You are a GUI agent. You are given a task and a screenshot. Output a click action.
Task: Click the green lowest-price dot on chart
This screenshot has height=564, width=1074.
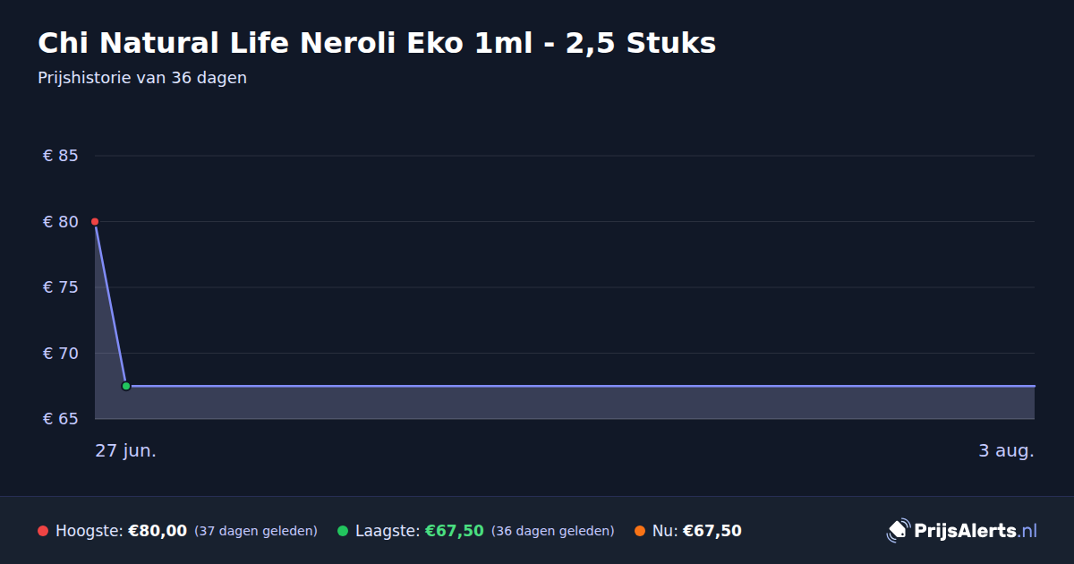tap(126, 386)
